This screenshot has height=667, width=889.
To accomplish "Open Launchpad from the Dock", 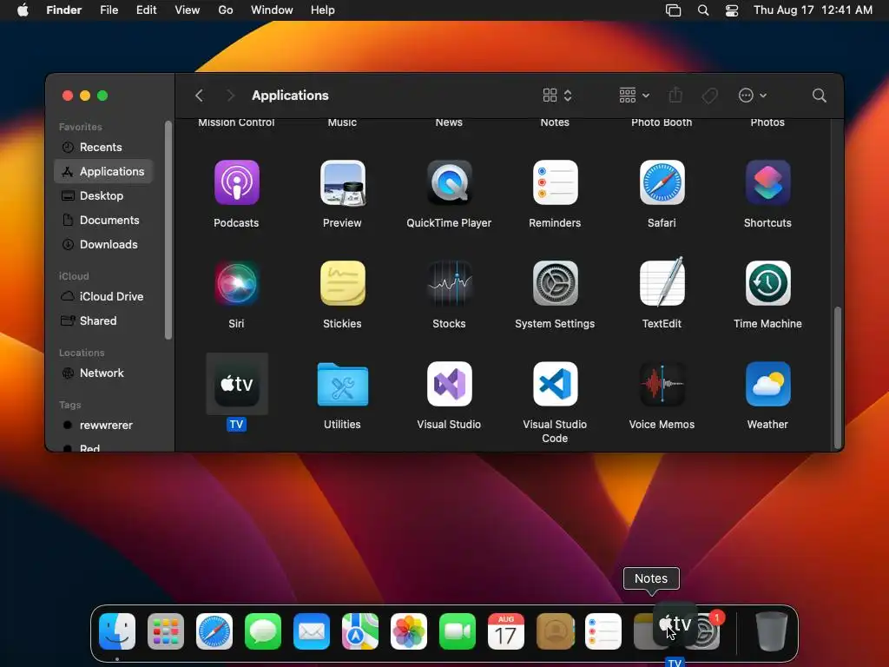I will [x=166, y=631].
